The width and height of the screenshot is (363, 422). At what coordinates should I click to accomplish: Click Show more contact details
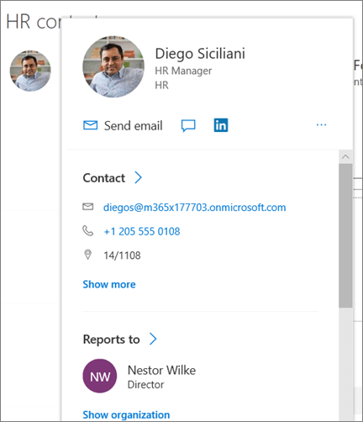[109, 284]
